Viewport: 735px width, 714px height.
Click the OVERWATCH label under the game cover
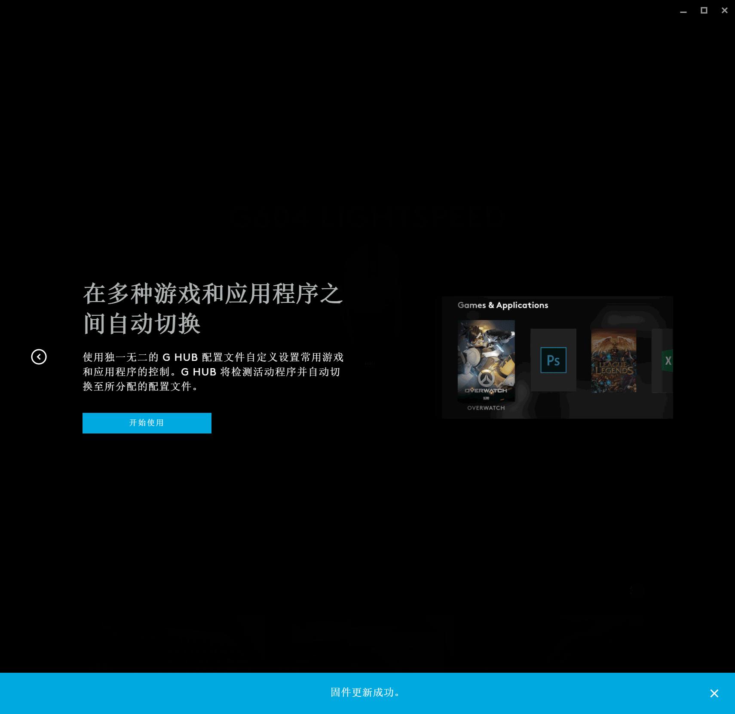486,407
